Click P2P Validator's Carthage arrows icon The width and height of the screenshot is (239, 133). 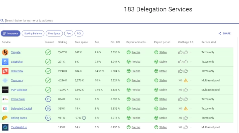(x=180, y=90)
